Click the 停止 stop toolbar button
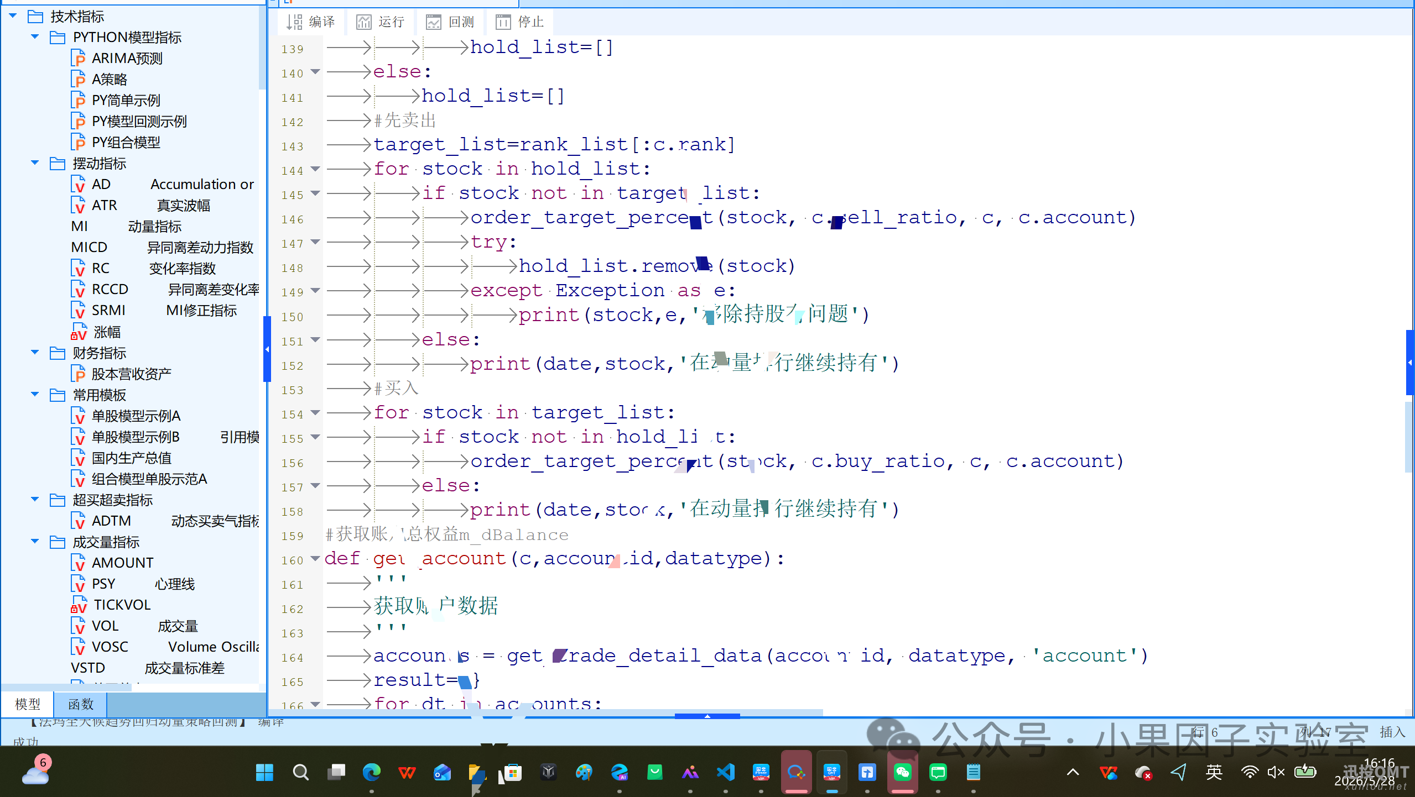The width and height of the screenshot is (1415, 797). [520, 22]
